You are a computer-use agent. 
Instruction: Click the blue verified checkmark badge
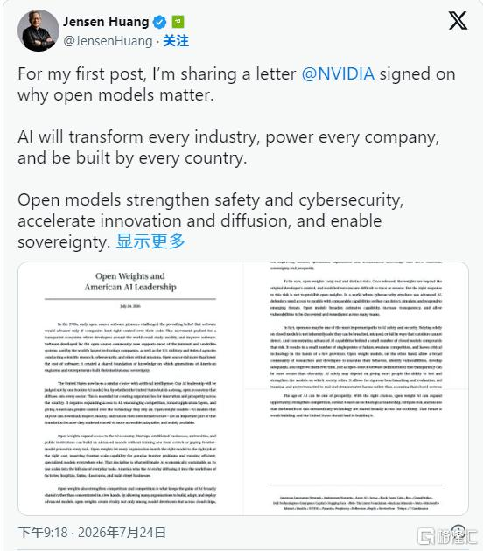tap(160, 22)
